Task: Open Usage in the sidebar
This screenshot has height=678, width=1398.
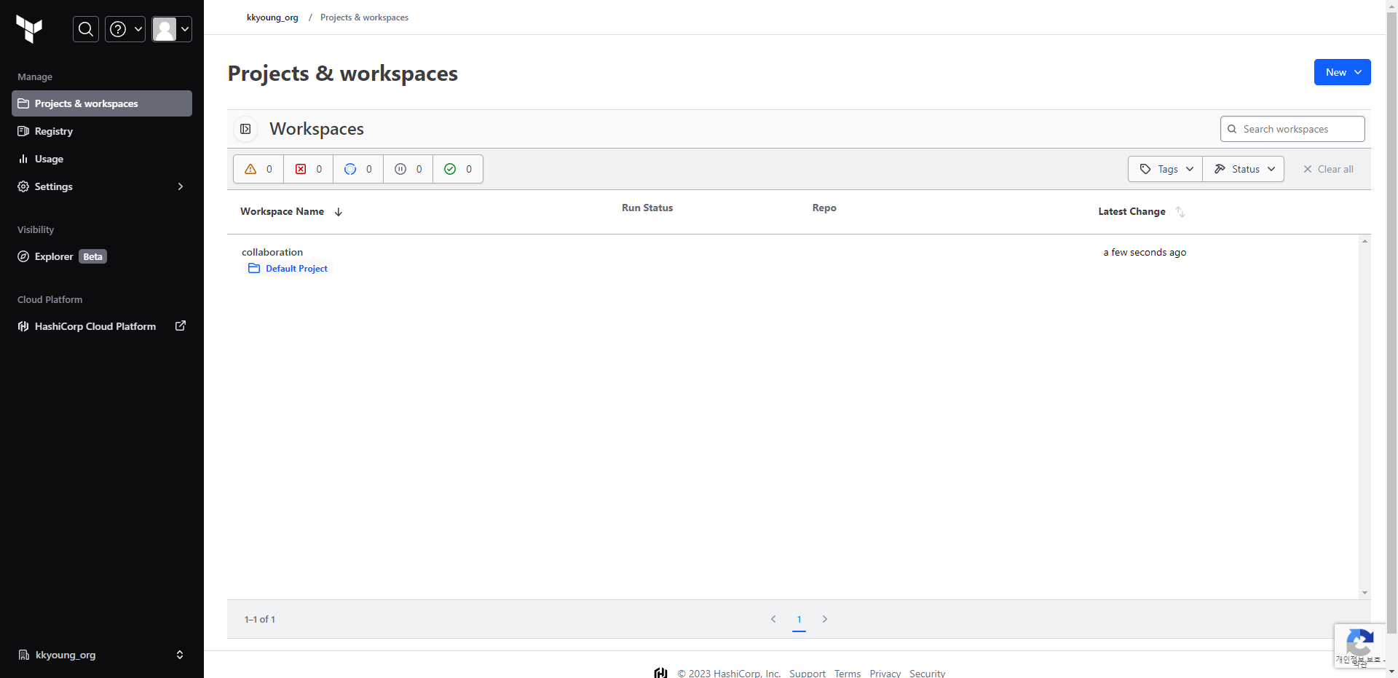Action: pyautogui.click(x=102, y=159)
